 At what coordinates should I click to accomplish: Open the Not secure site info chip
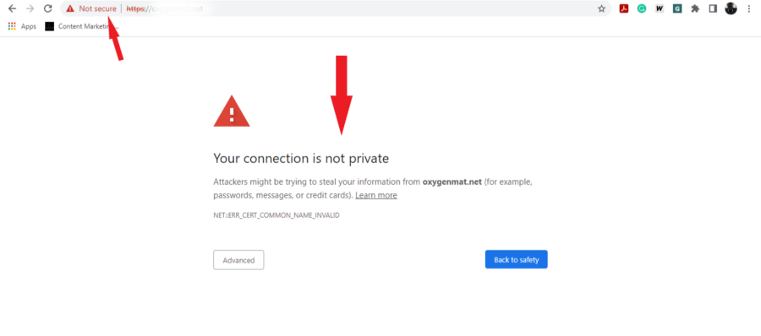click(91, 8)
